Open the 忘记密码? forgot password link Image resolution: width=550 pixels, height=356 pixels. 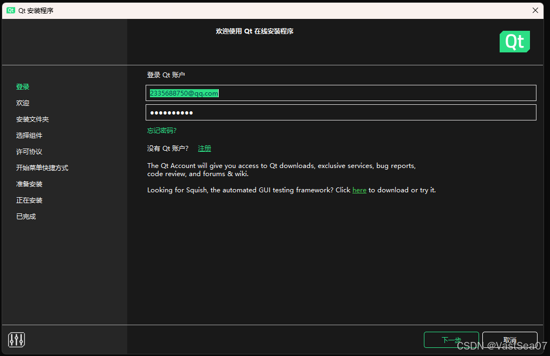162,131
